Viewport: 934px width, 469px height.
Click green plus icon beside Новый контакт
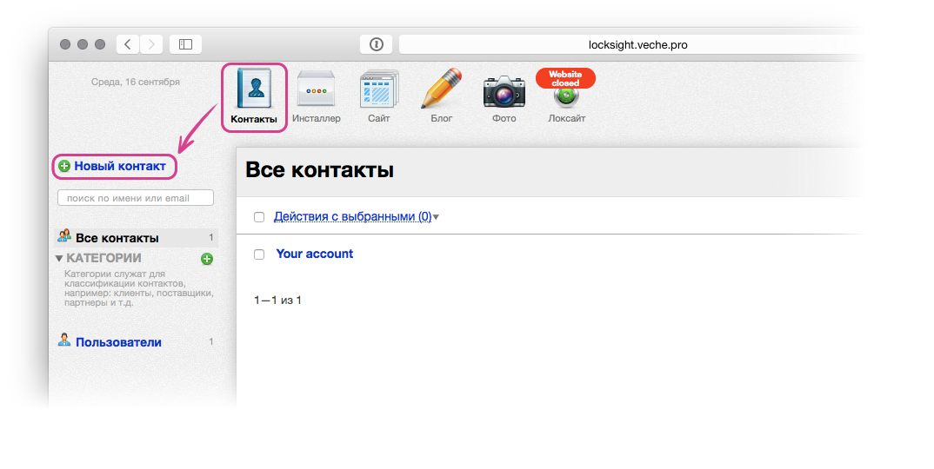64,166
